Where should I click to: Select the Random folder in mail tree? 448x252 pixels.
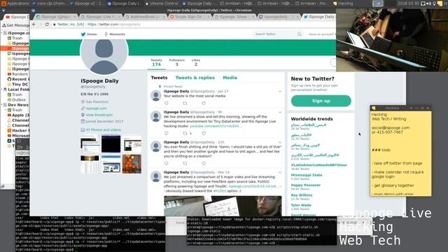click(17, 74)
